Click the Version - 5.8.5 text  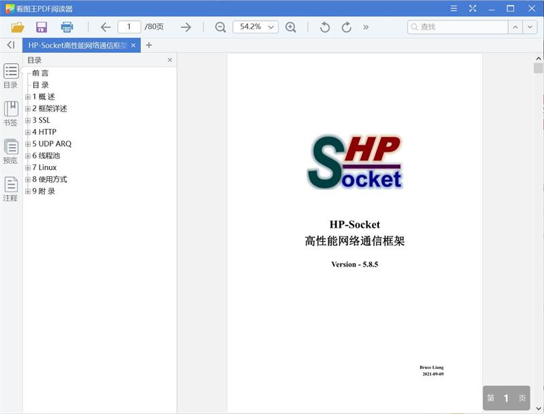[354, 264]
